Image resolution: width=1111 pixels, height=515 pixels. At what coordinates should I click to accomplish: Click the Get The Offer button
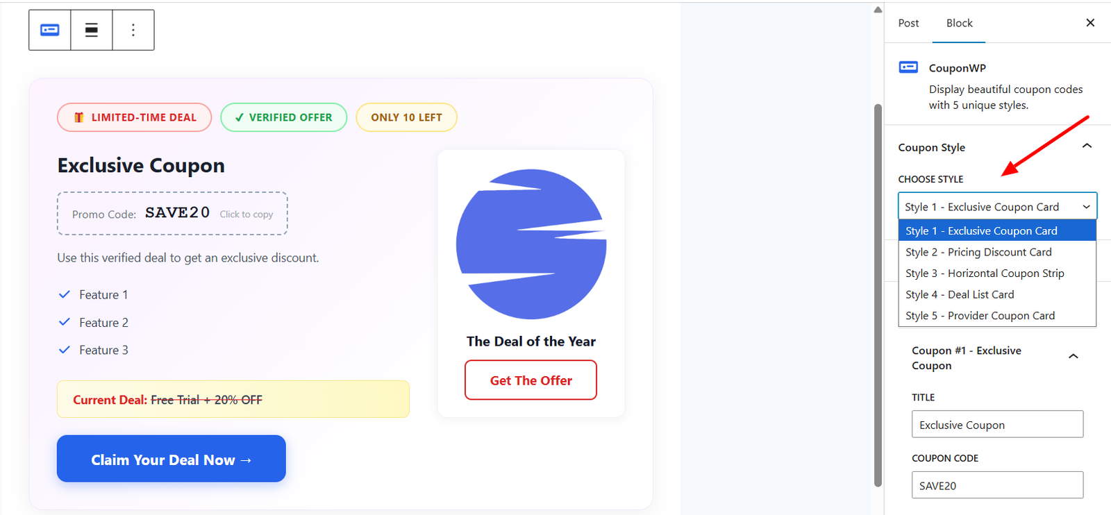[530, 380]
